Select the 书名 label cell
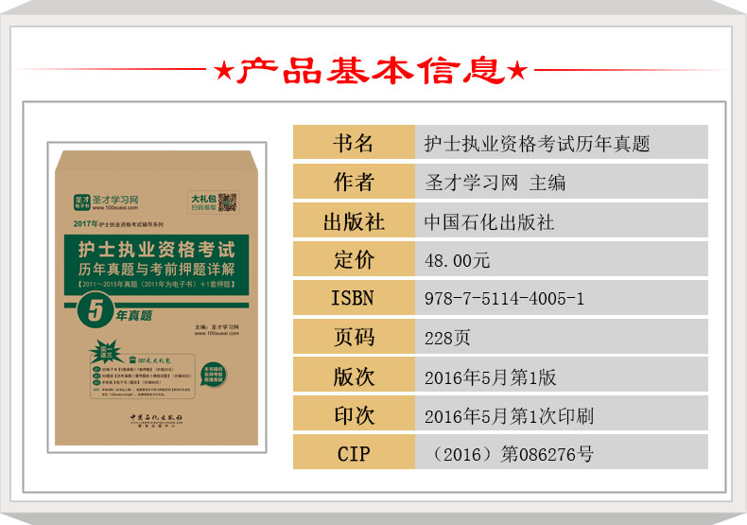The width and height of the screenshot is (747, 525). (354, 143)
